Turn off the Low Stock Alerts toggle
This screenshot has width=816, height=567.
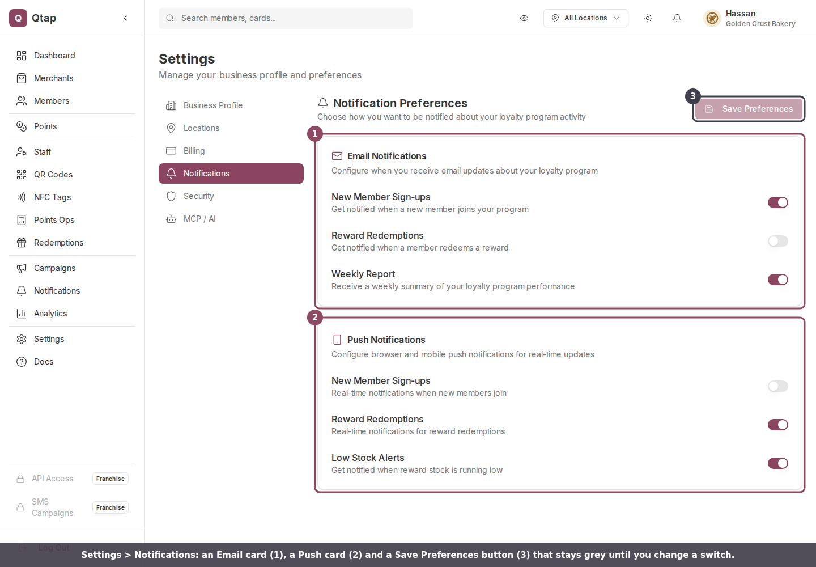point(778,463)
